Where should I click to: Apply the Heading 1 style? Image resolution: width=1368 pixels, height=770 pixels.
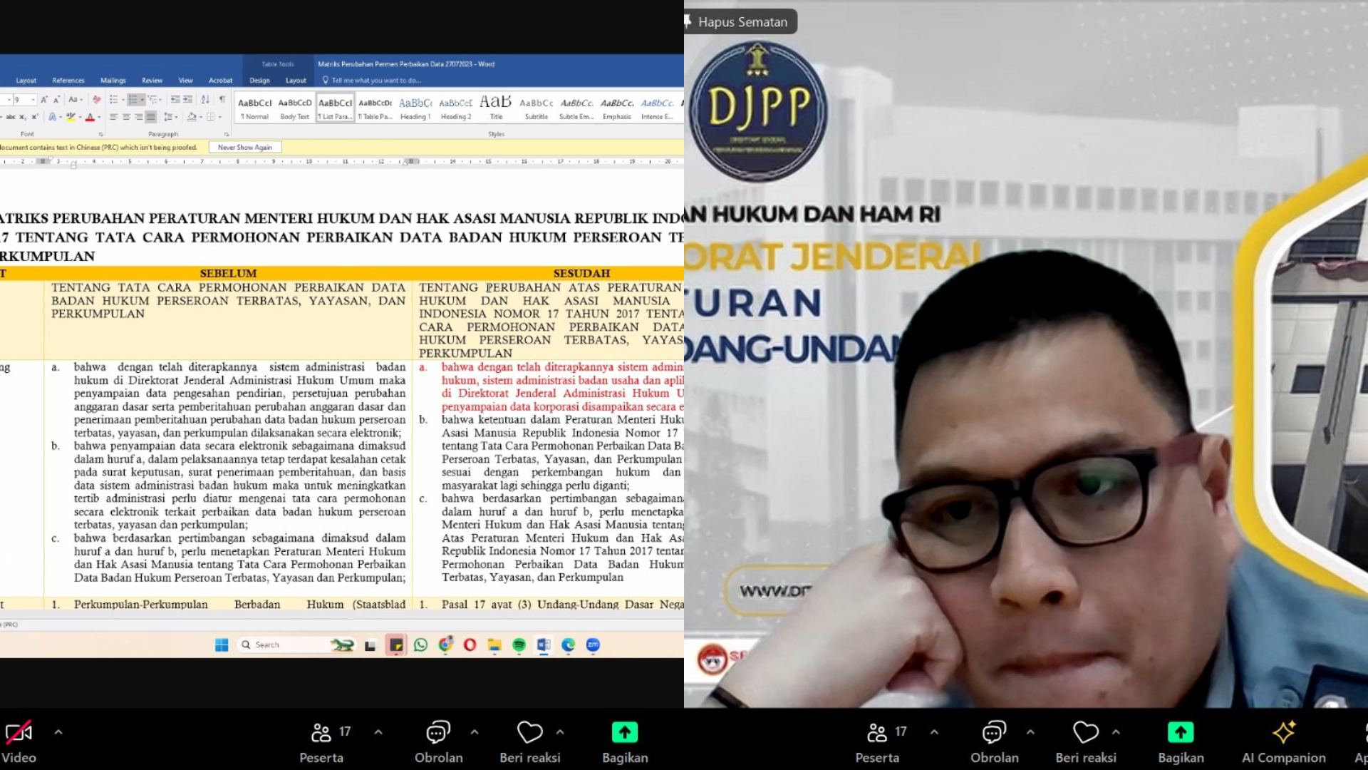coord(415,108)
